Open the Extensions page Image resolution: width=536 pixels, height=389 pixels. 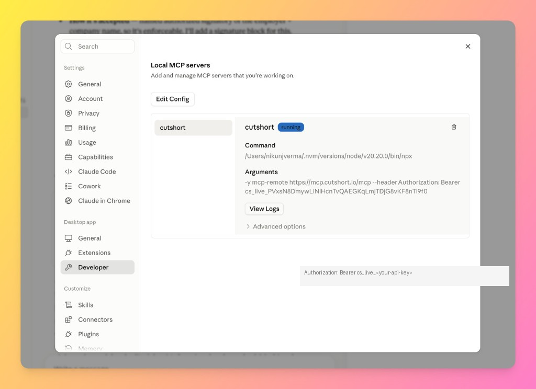tap(97, 253)
